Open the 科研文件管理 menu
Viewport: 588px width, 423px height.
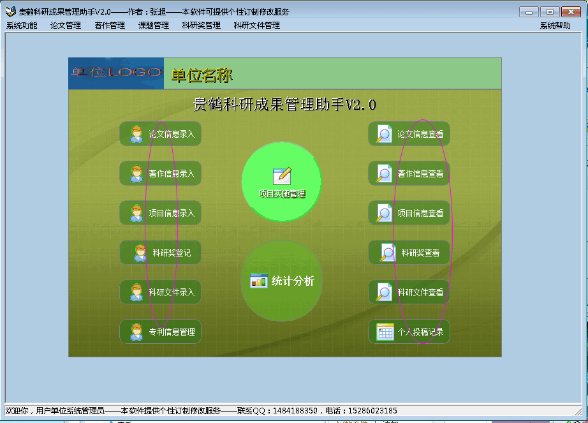256,26
